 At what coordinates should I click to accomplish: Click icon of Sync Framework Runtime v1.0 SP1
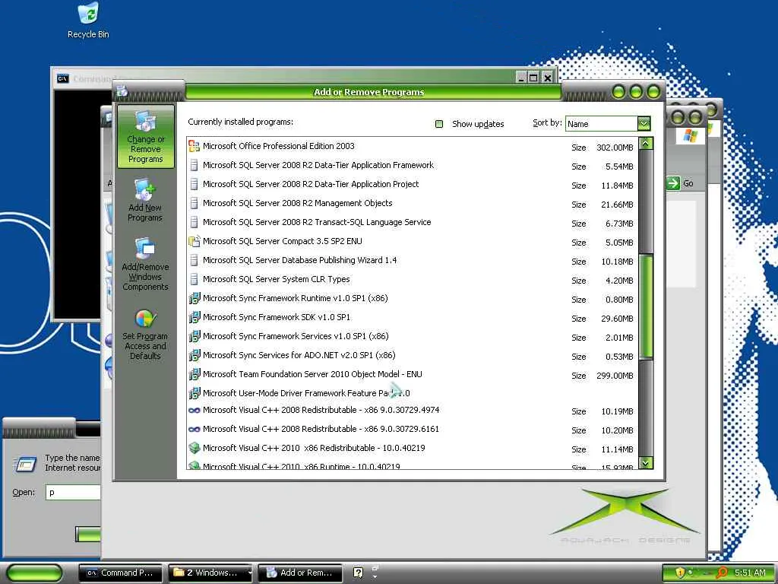pyautogui.click(x=194, y=298)
